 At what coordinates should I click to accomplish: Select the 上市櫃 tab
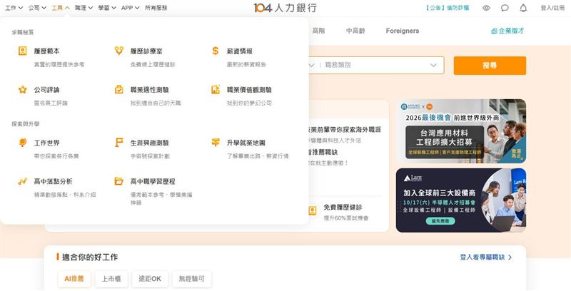(111, 279)
